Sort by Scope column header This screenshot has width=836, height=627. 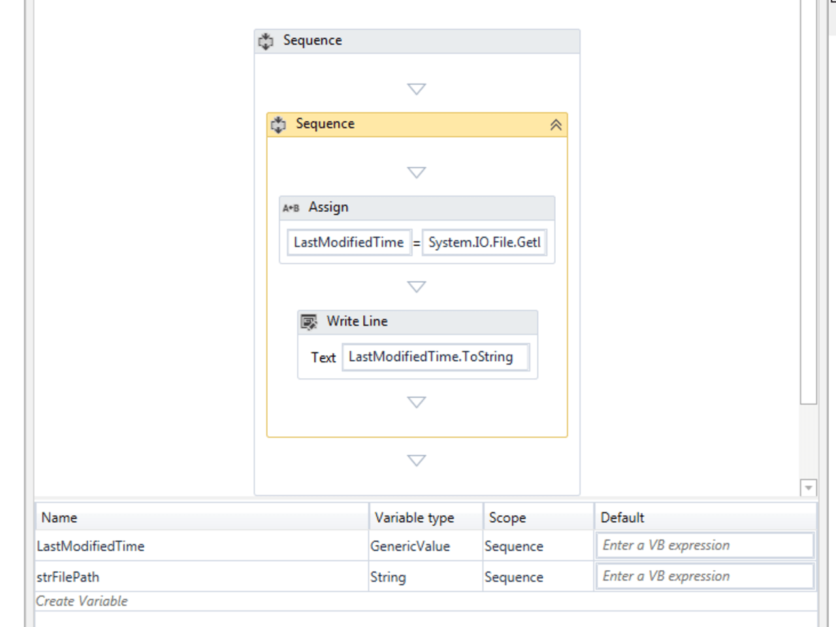(x=539, y=517)
